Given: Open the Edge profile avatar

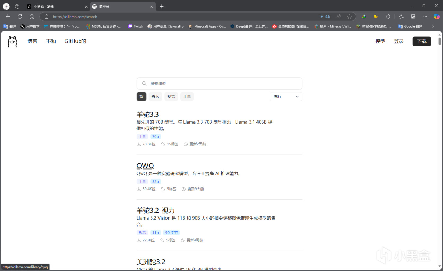Looking at the screenshot, I should pyautogui.click(x=6, y=6).
